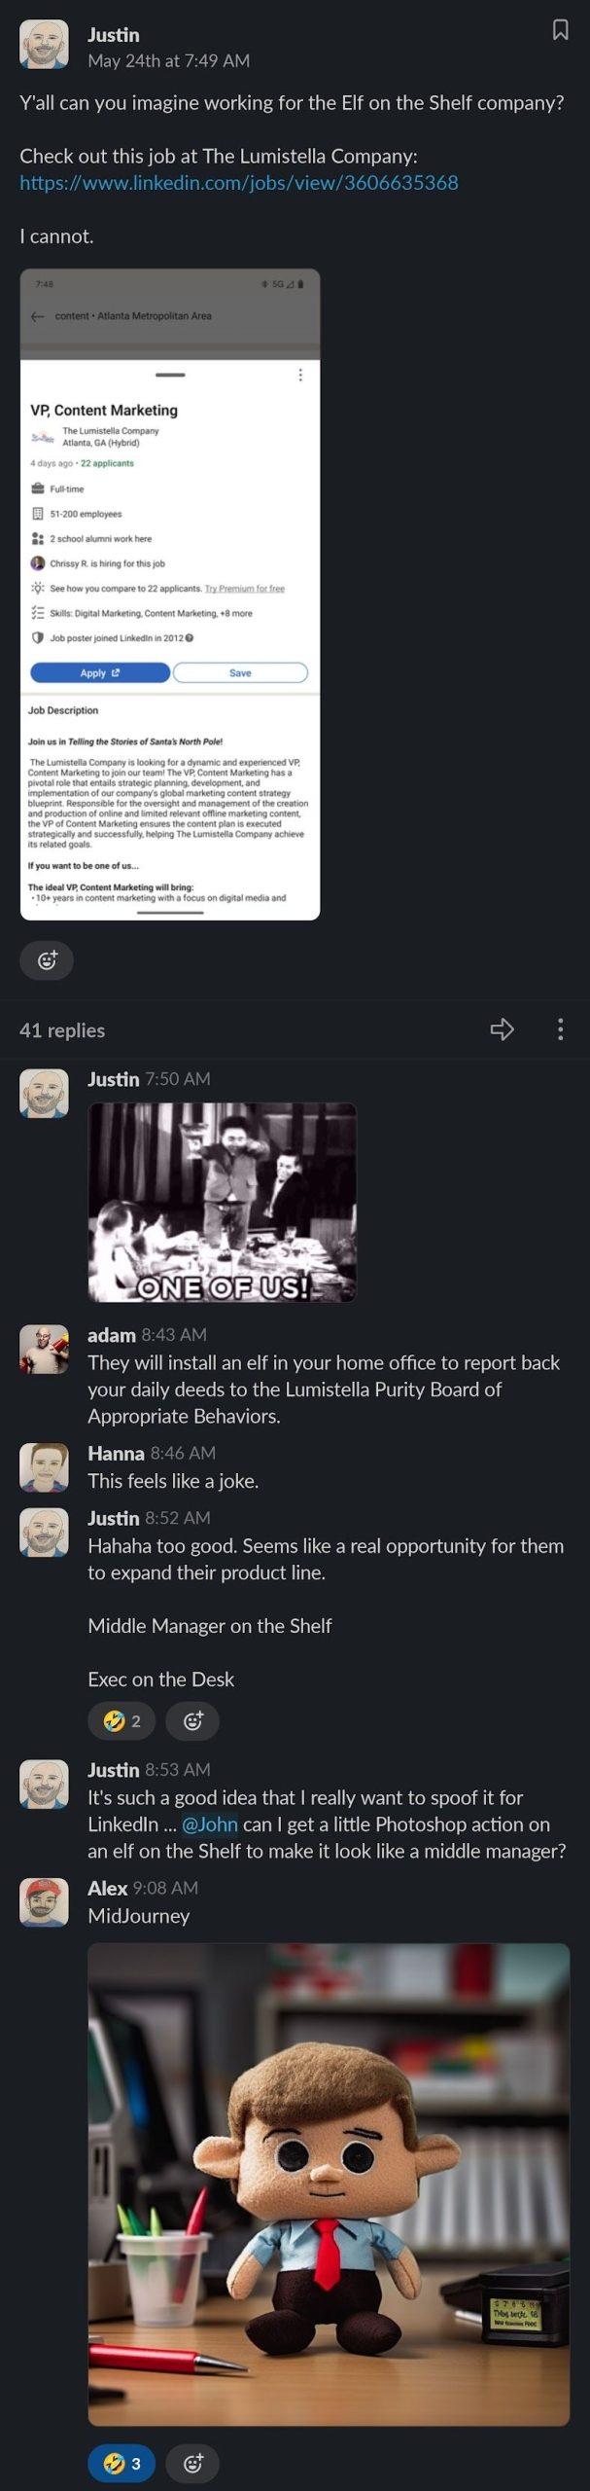
Task: Toggle the laughing reaction with count 2
Action: pyautogui.click(x=121, y=1721)
